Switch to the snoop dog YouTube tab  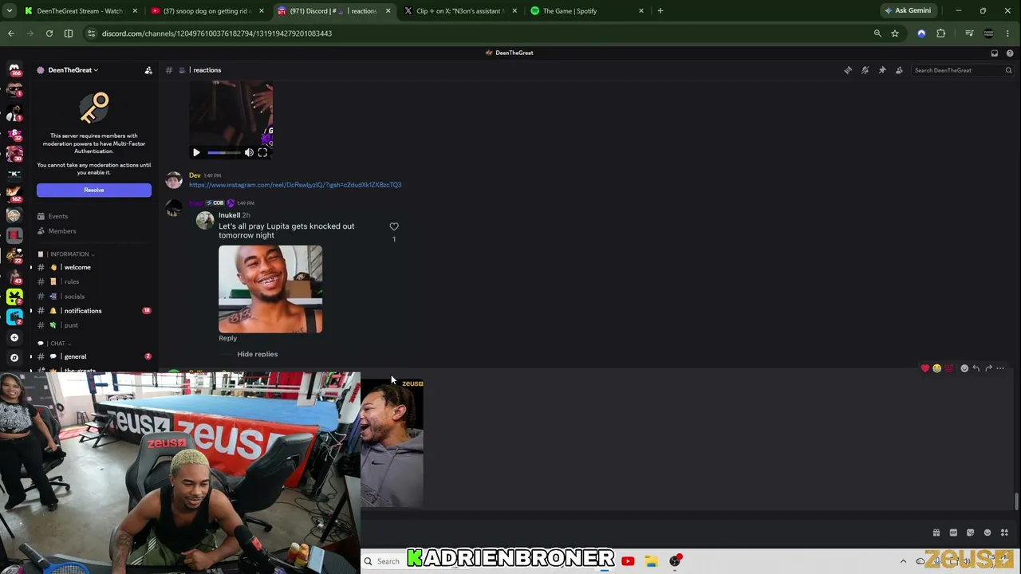[209, 11]
